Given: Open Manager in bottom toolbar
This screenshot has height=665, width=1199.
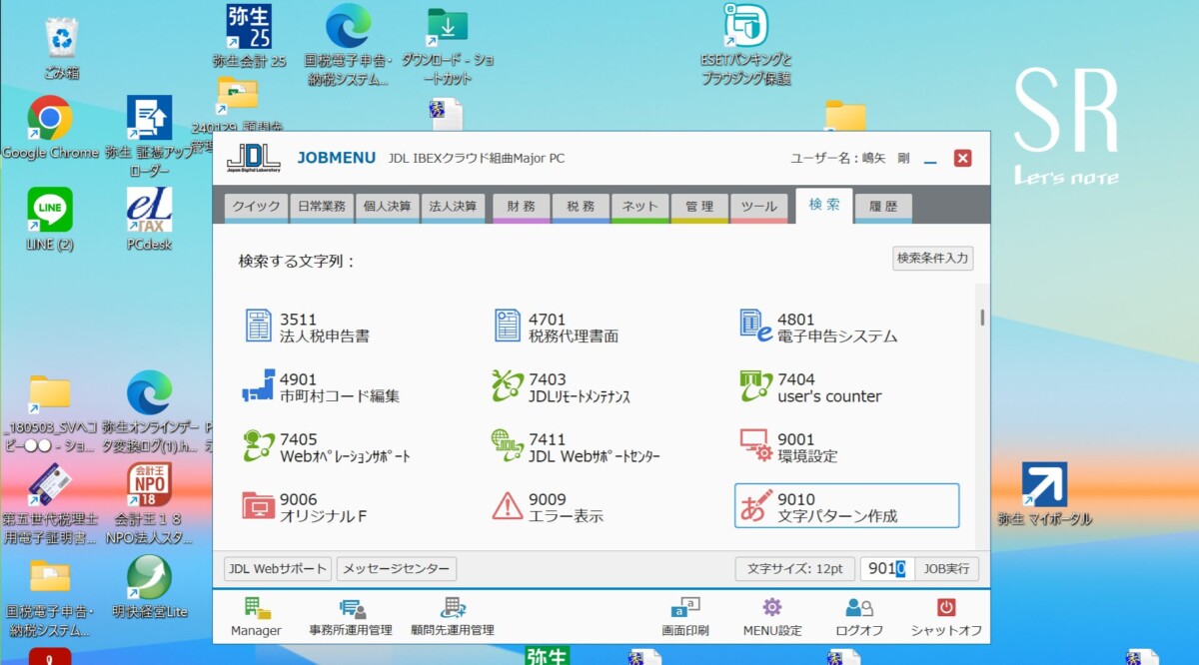Looking at the screenshot, I should (256, 617).
